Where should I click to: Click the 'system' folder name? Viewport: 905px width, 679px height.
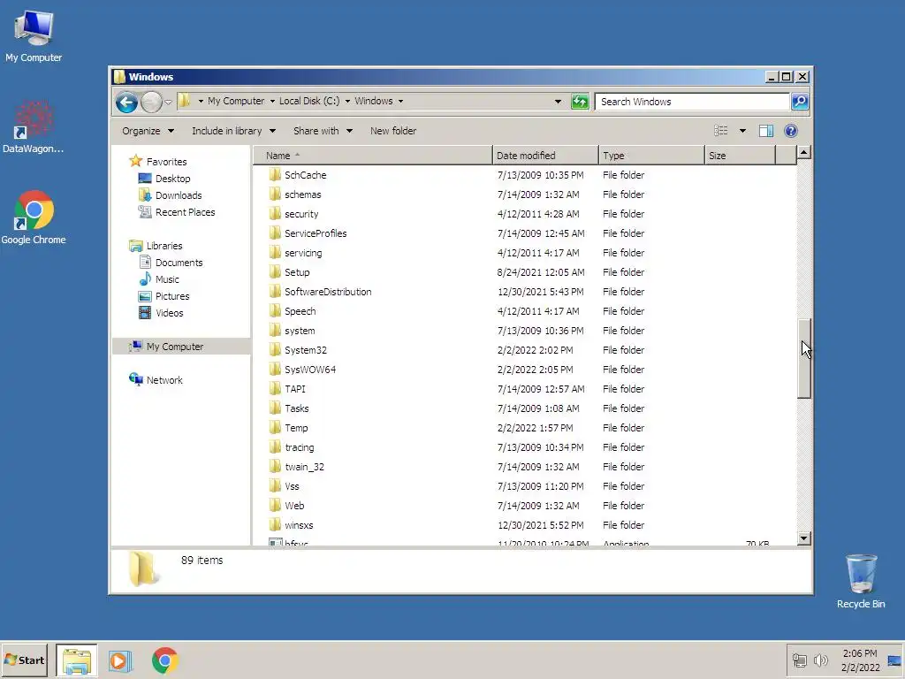300,331
